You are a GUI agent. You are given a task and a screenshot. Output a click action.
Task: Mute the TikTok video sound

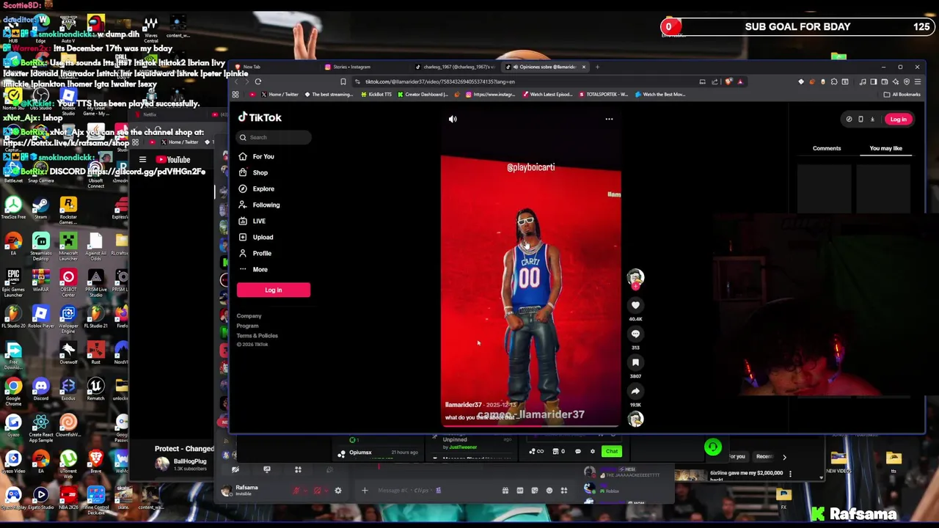453,119
